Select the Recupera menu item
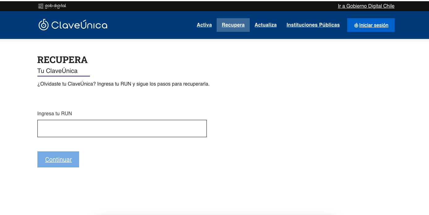 tap(233, 25)
